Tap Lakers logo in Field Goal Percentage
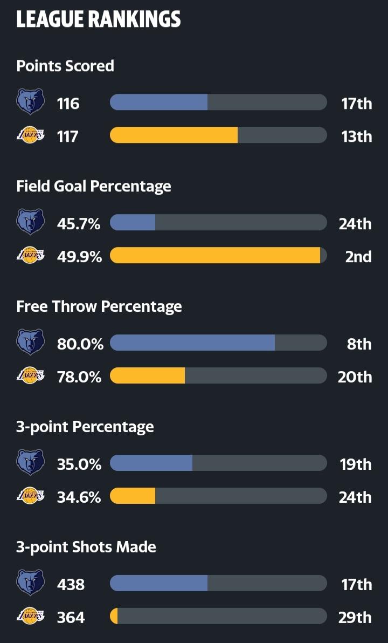Image resolution: width=388 pixels, height=643 pixels. [x=30, y=256]
